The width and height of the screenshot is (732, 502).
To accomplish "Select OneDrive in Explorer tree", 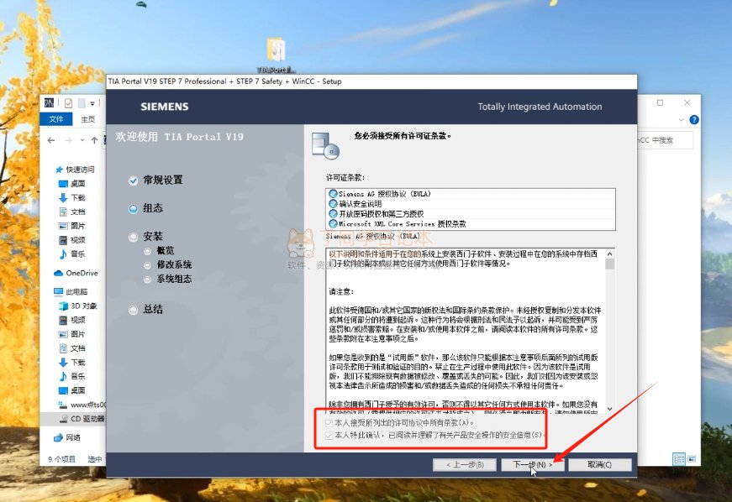I will [76, 273].
